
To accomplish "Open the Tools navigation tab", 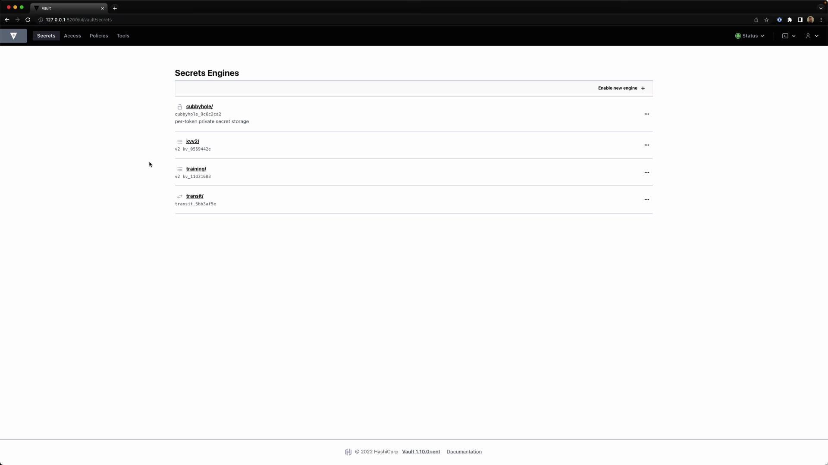I will coord(123,36).
